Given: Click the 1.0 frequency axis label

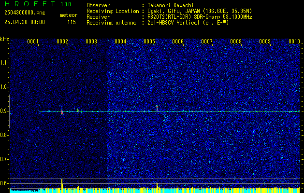Looking at the screenshot, I should coord(4,87).
